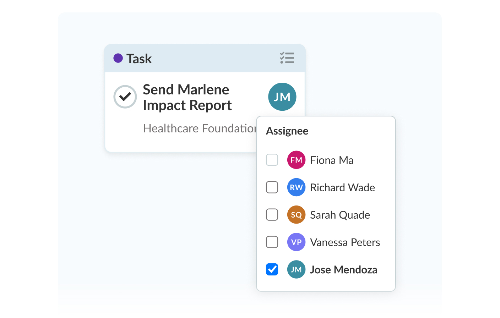
Task: Select Sarah Quade name in list
Action: point(340,215)
